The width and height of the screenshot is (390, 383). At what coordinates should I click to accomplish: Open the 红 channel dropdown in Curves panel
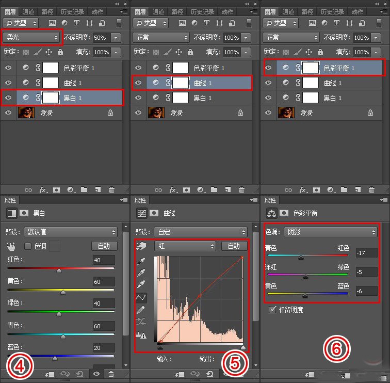(x=187, y=247)
